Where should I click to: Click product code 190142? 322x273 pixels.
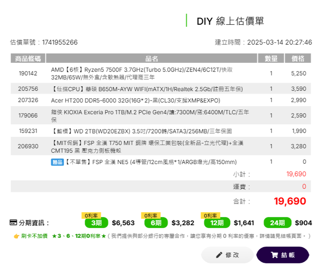[28, 74]
